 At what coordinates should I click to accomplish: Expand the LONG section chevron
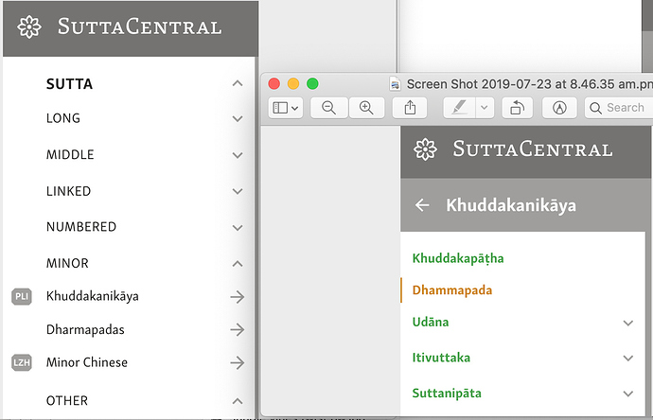click(238, 118)
